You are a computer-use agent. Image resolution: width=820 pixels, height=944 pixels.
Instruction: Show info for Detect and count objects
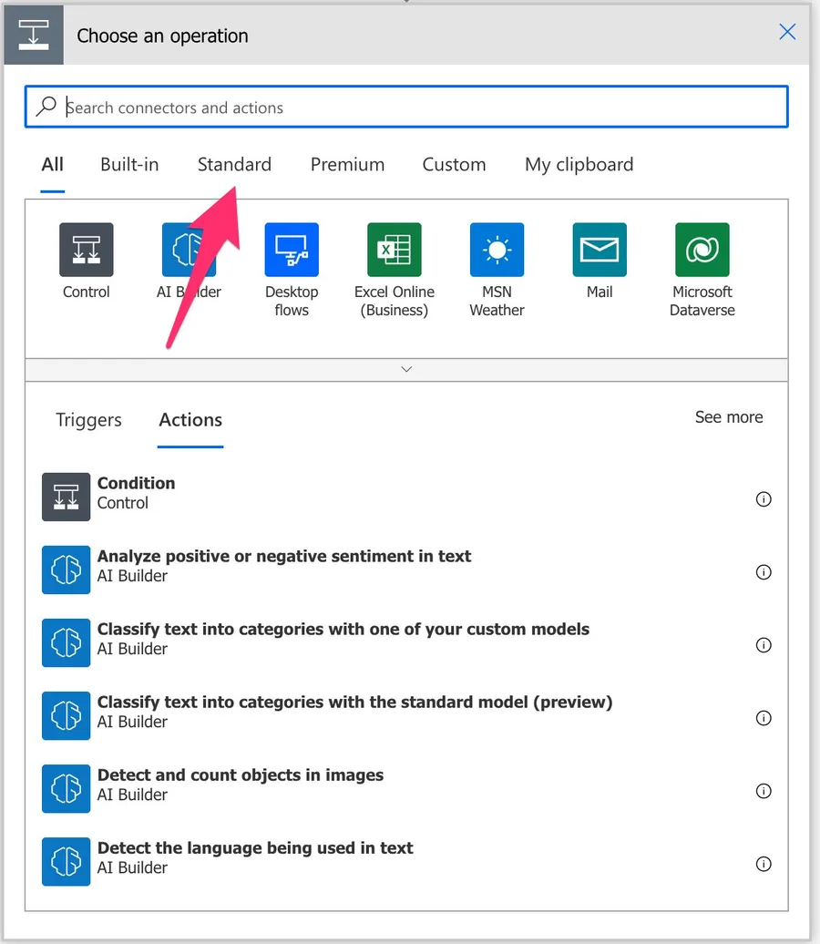click(764, 791)
